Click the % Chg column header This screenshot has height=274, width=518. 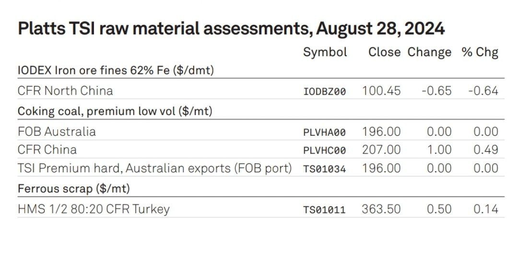pyautogui.click(x=480, y=52)
